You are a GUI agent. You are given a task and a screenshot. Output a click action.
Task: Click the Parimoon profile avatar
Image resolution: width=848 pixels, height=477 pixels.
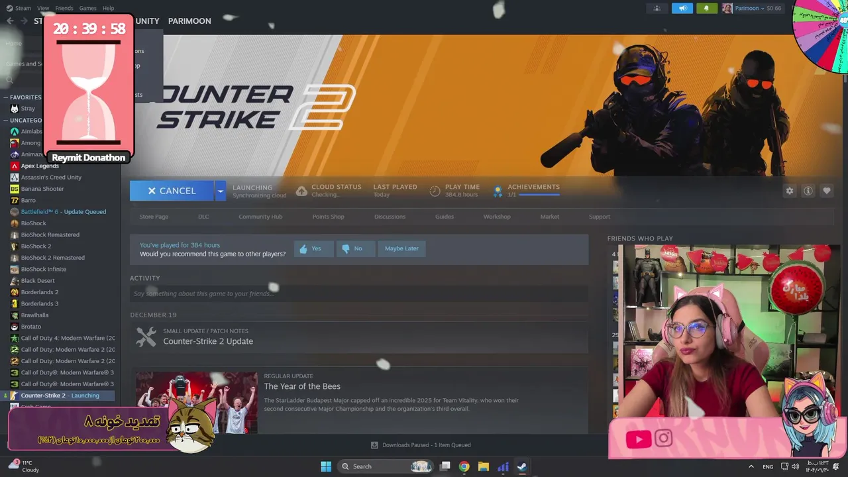[727, 8]
